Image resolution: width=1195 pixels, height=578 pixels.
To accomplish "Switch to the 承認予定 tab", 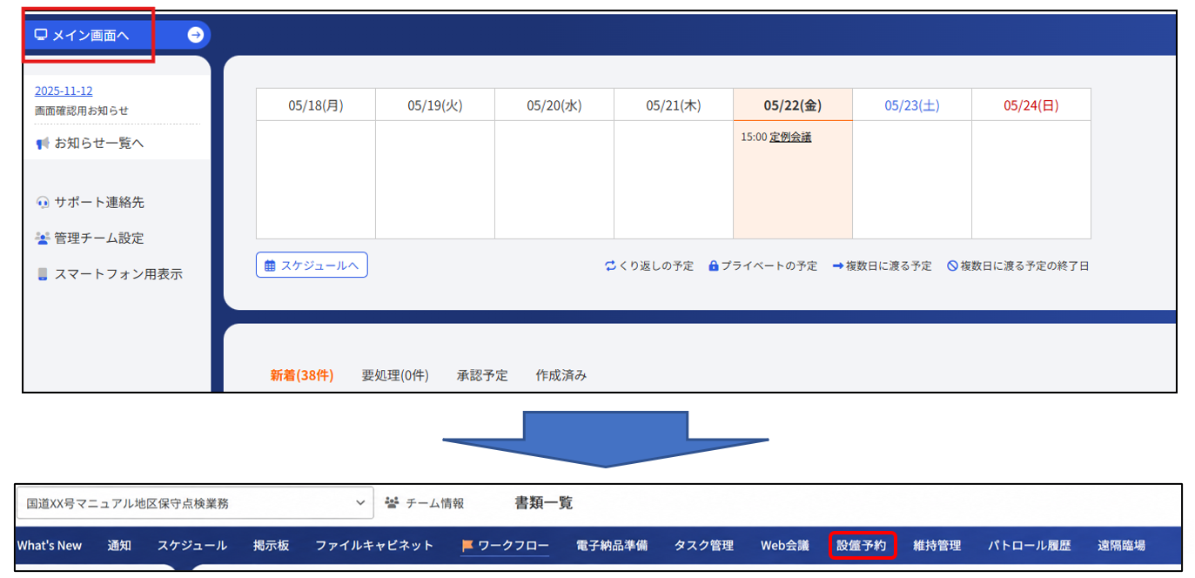I will point(482,375).
